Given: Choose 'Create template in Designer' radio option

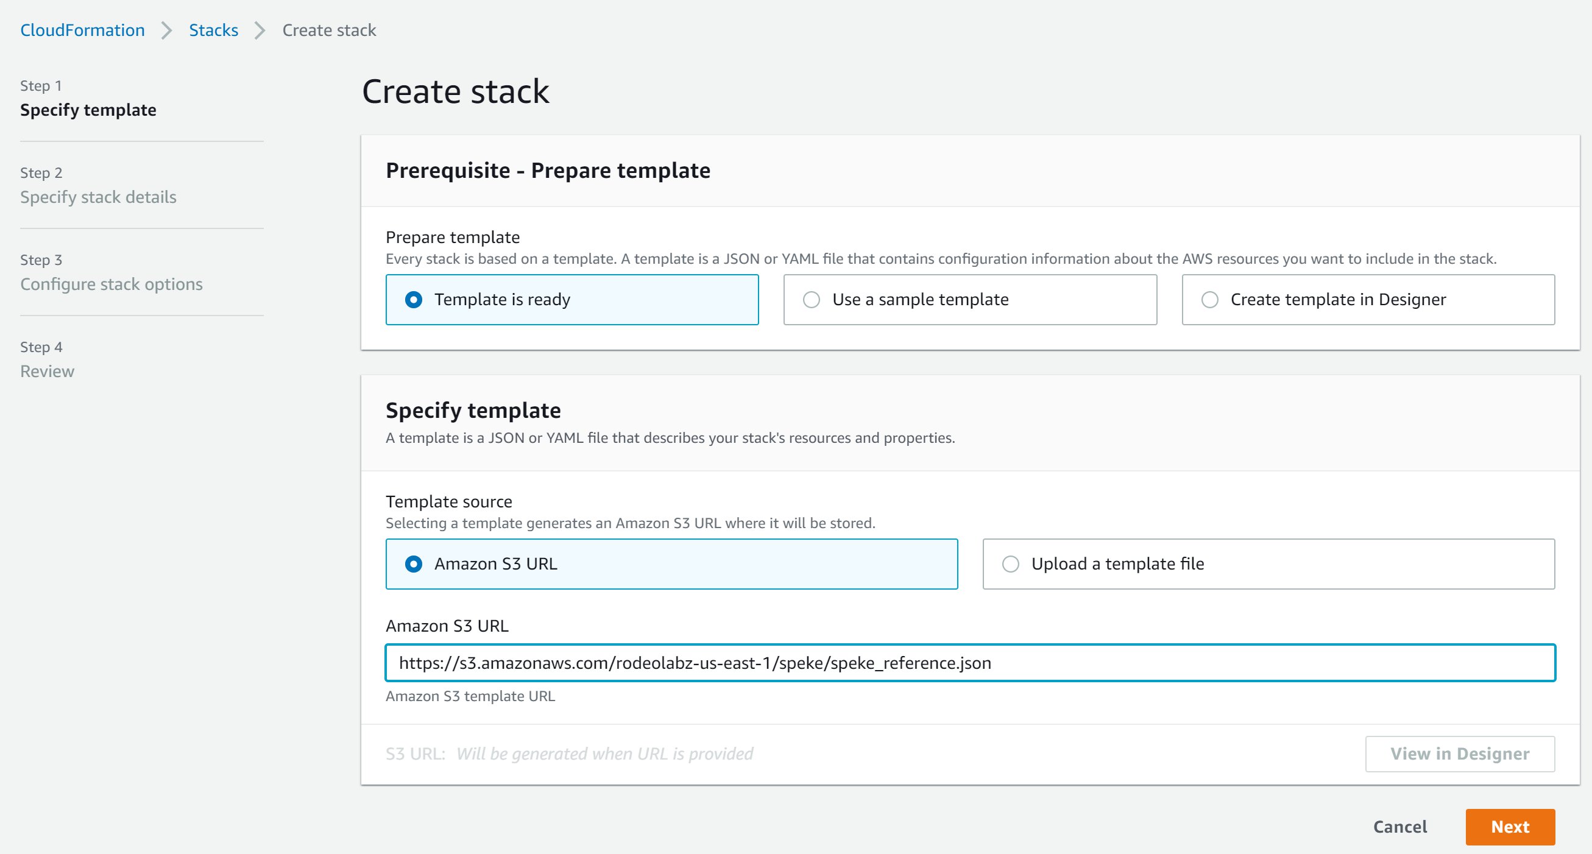Looking at the screenshot, I should point(1368,300).
